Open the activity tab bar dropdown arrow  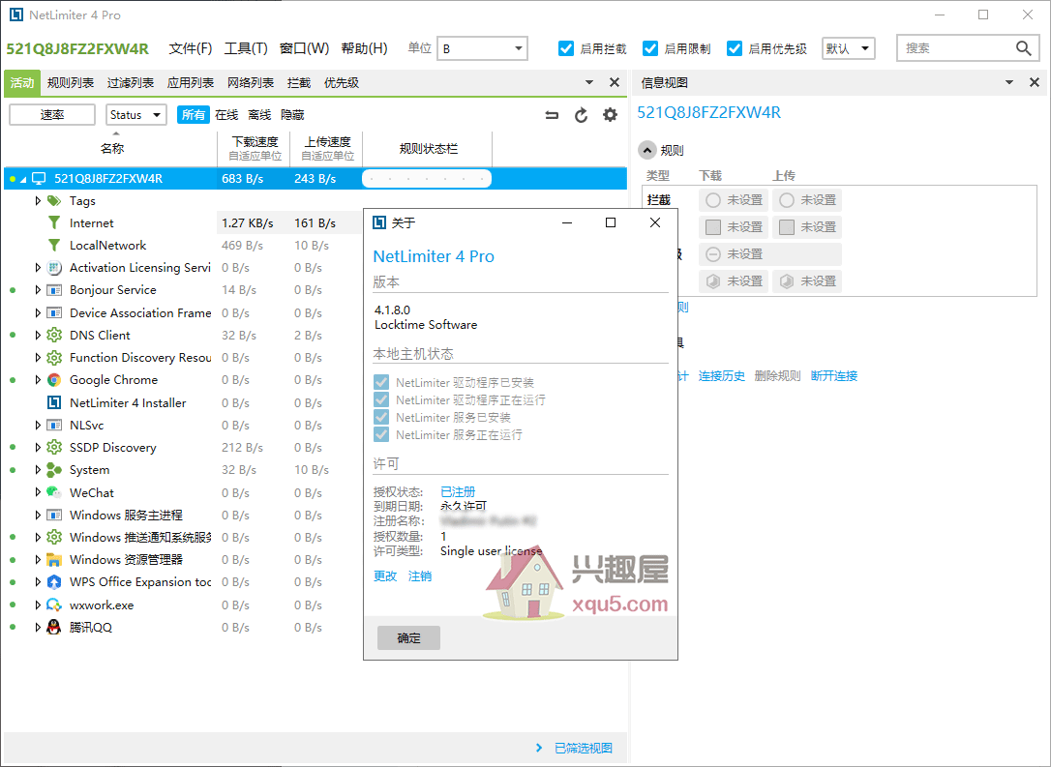pyautogui.click(x=589, y=82)
